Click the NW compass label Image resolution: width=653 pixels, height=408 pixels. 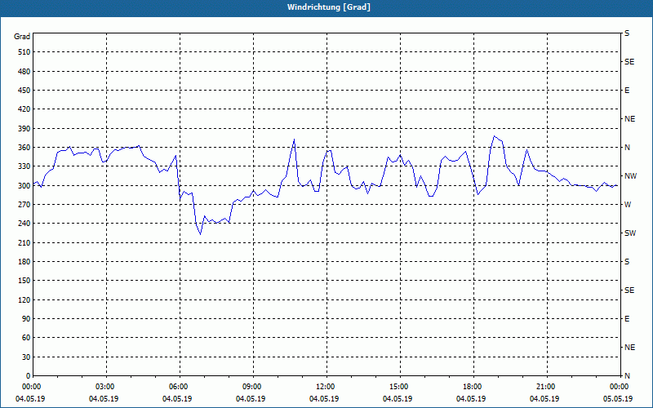630,176
